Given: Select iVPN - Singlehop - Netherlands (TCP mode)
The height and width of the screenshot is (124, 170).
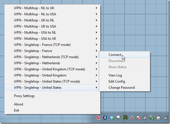Looking at the screenshot, I should click(x=52, y=57).
